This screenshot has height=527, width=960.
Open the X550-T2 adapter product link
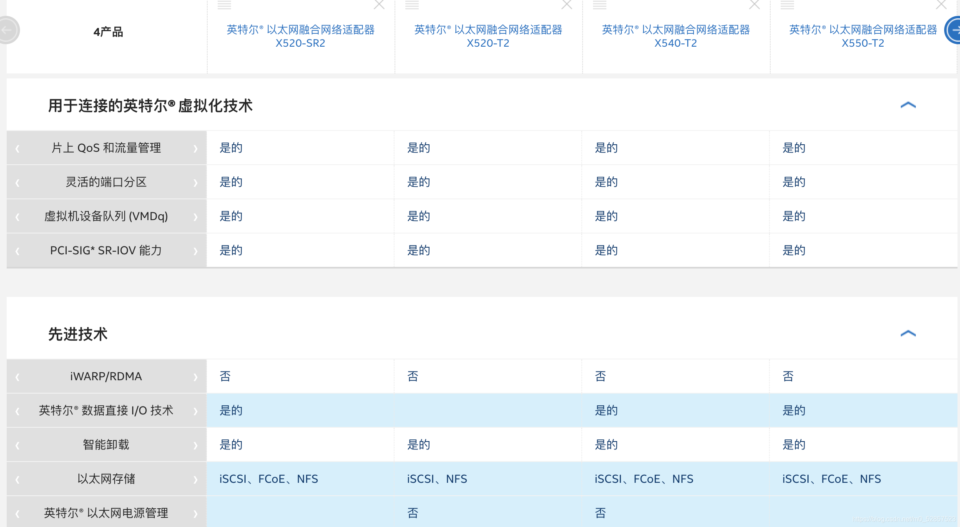[863, 36]
